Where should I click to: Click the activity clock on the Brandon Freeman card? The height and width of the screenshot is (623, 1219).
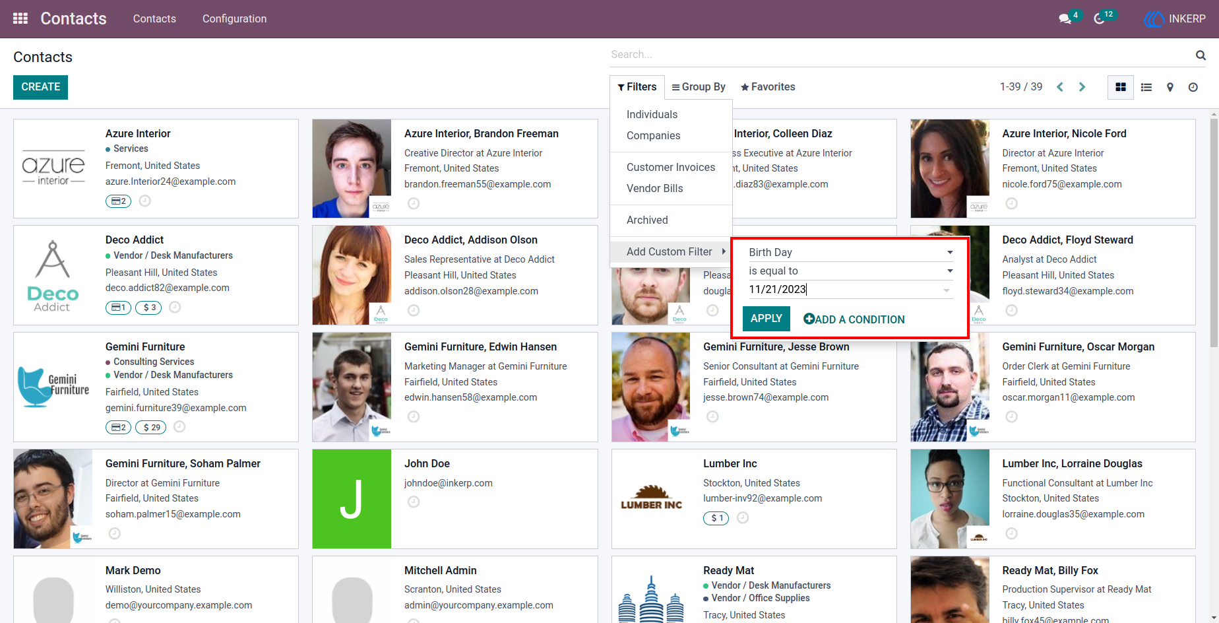tap(414, 204)
